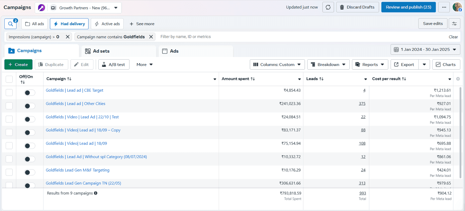Screen dimensions: 465x211
Task: Click the Export button
Action: 404,65
